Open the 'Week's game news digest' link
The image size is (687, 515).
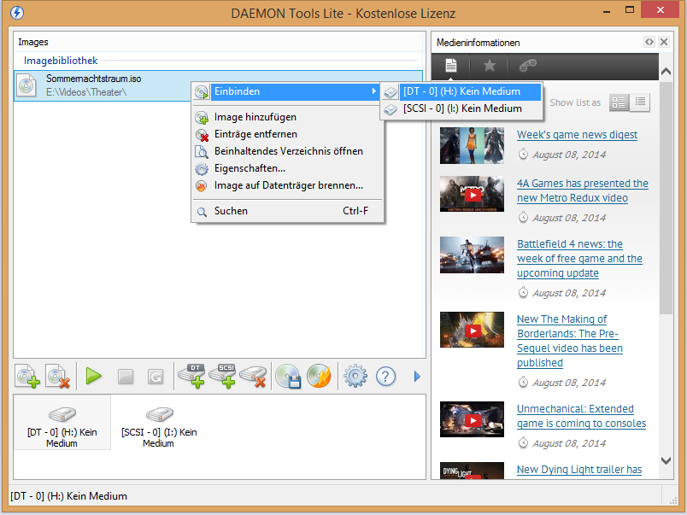(577, 135)
